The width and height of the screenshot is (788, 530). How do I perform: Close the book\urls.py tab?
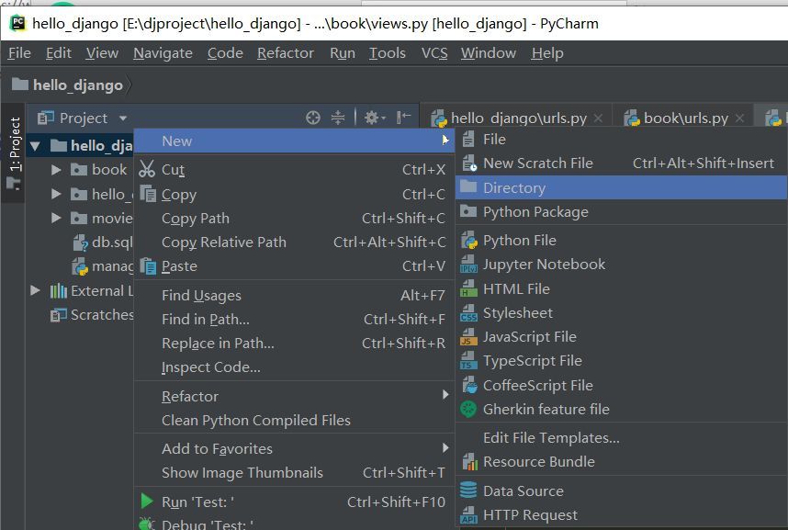[x=739, y=118]
